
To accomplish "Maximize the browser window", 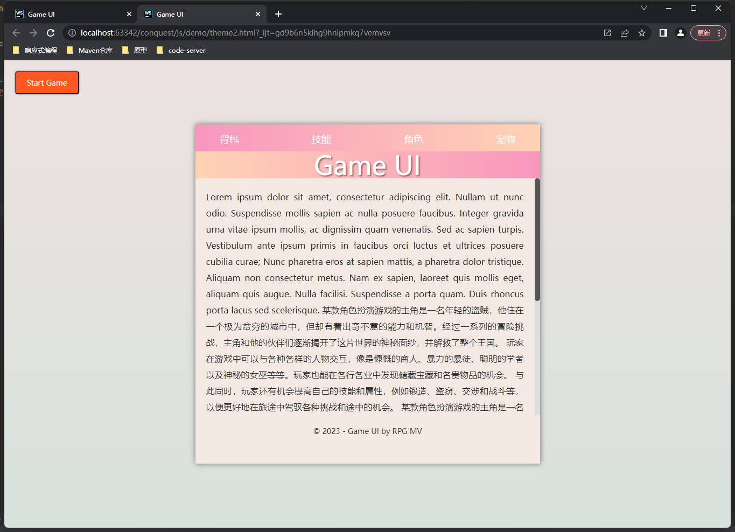I will point(694,8).
